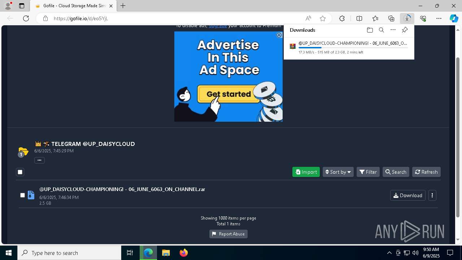Viewport: 462px width, 260px height.
Task: Click the TELEGRAM @UP_DAISYCLOUD folder title
Action: [93, 144]
